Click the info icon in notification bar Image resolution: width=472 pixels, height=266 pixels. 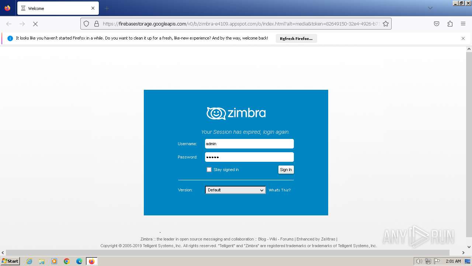[10, 38]
